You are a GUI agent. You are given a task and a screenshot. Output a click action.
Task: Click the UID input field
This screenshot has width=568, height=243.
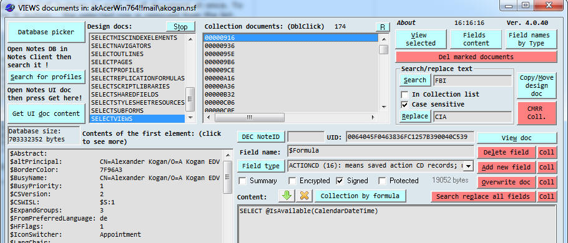pos(409,137)
